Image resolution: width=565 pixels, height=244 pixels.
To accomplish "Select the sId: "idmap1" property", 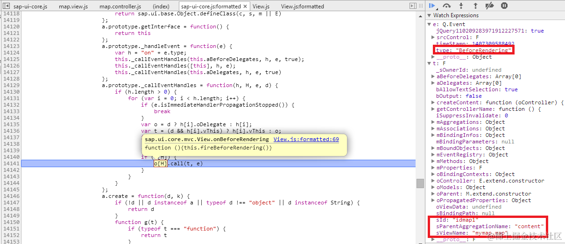I will pyautogui.click(x=457, y=220).
